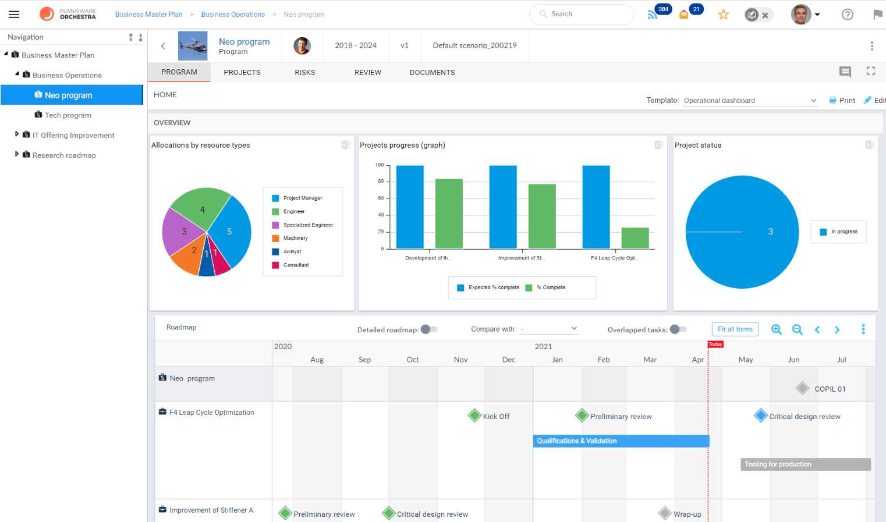
Task: Select Tech program in navigation tree
Action: (68, 115)
